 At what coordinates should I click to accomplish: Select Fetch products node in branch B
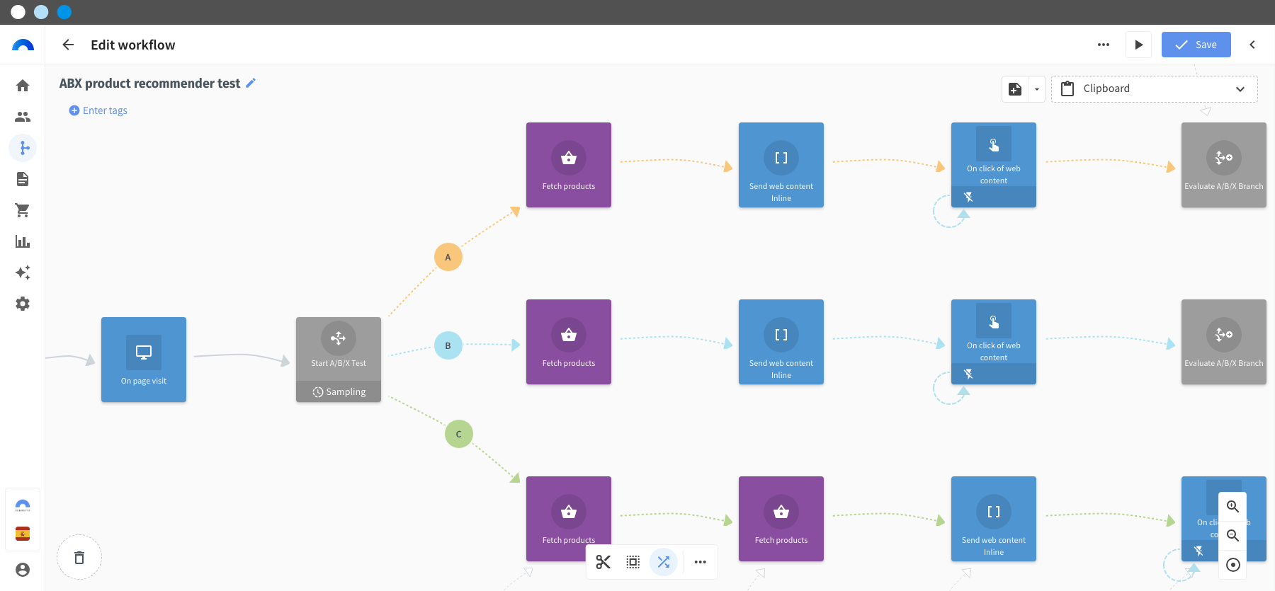tap(569, 342)
